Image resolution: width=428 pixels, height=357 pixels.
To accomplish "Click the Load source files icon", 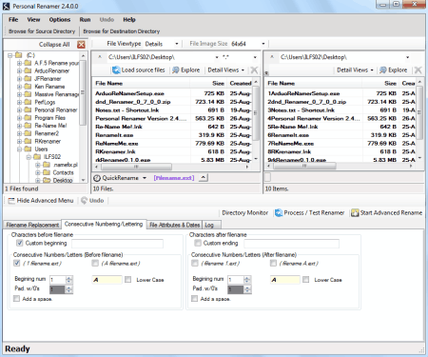I will (x=116, y=69).
